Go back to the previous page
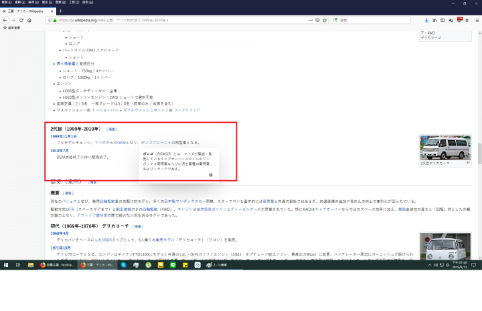The image size is (482, 311). (x=5, y=20)
